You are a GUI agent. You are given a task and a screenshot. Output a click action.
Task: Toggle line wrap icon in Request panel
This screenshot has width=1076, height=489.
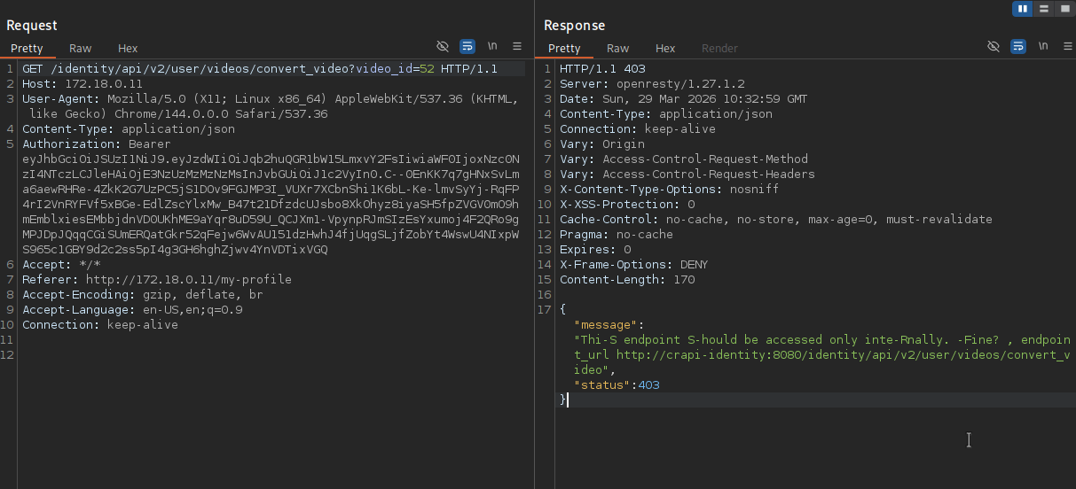[467, 46]
